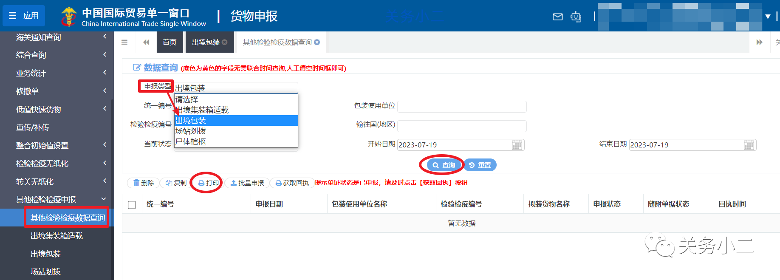Choose 请选择 option in dropdown list

[236, 99]
